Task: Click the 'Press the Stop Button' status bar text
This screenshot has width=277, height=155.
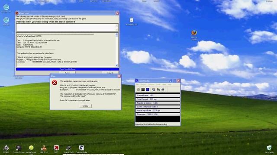Action: 151,124
